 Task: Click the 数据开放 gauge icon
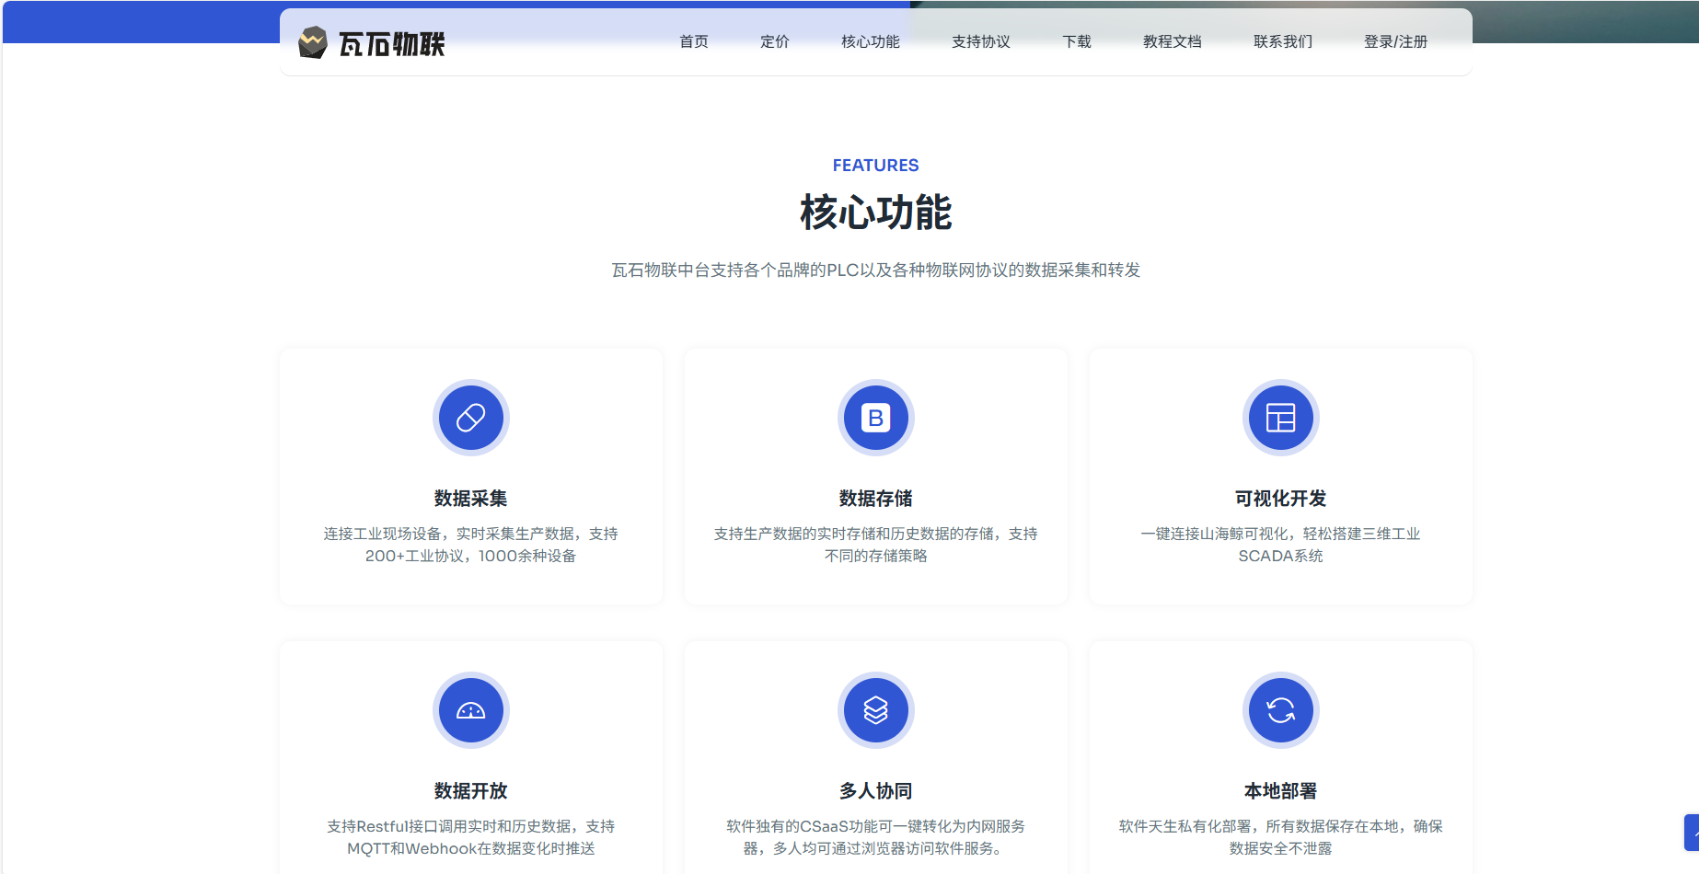click(x=471, y=710)
